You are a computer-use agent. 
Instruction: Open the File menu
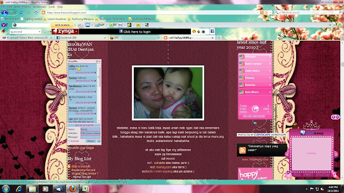pyautogui.click(x=3, y=7)
